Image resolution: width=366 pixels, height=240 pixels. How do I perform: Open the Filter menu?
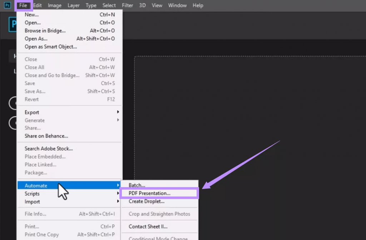click(x=128, y=5)
